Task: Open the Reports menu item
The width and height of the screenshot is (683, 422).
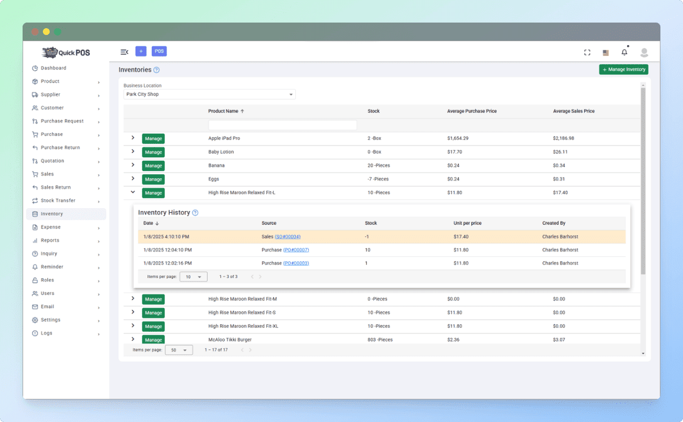Action: point(66,240)
